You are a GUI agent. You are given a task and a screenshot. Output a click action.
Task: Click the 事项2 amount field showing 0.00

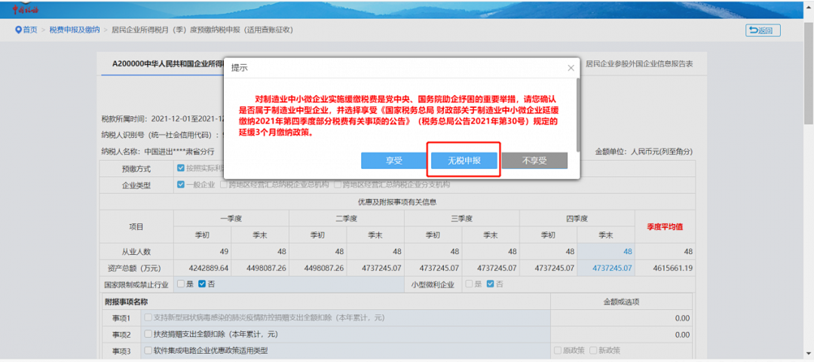(621, 335)
